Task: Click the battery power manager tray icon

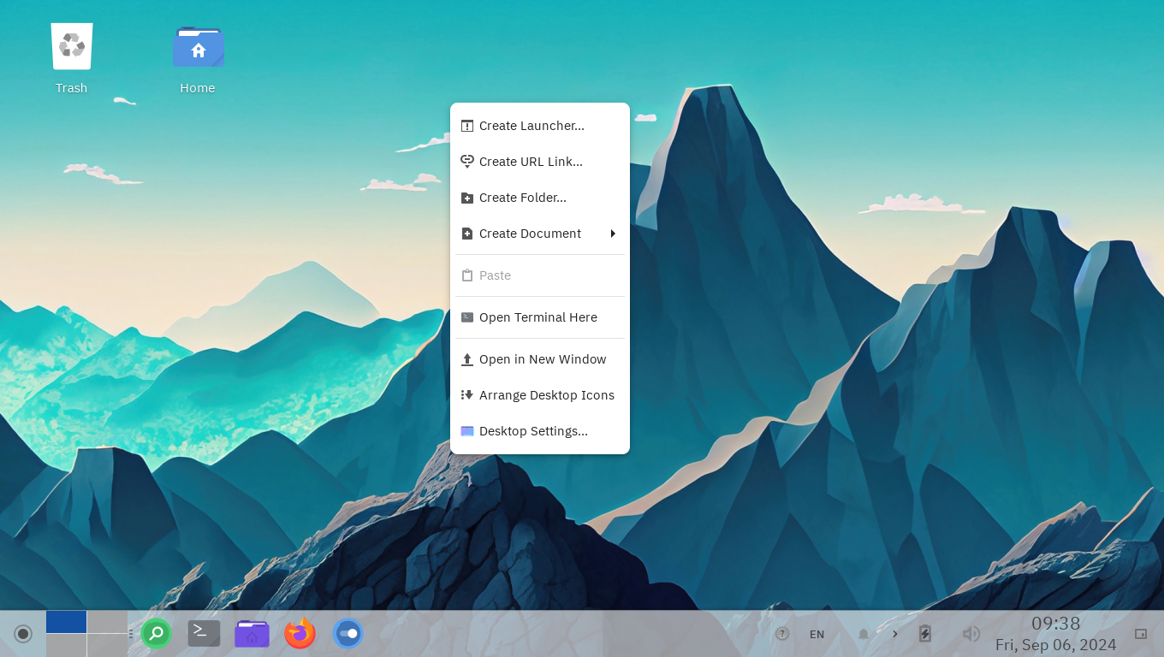Action: (925, 633)
